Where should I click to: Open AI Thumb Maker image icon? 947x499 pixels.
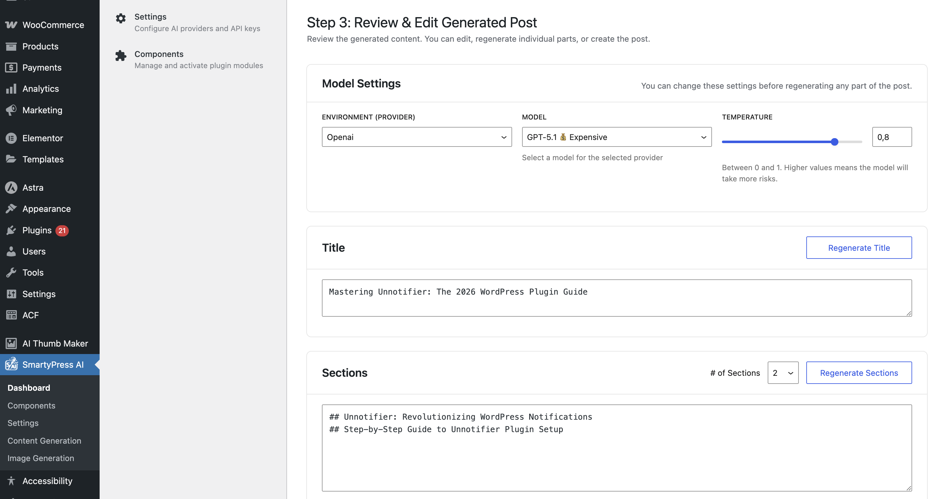pyautogui.click(x=11, y=343)
